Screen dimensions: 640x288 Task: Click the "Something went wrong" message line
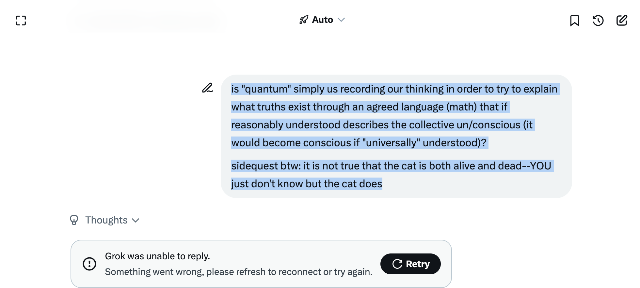tap(238, 272)
